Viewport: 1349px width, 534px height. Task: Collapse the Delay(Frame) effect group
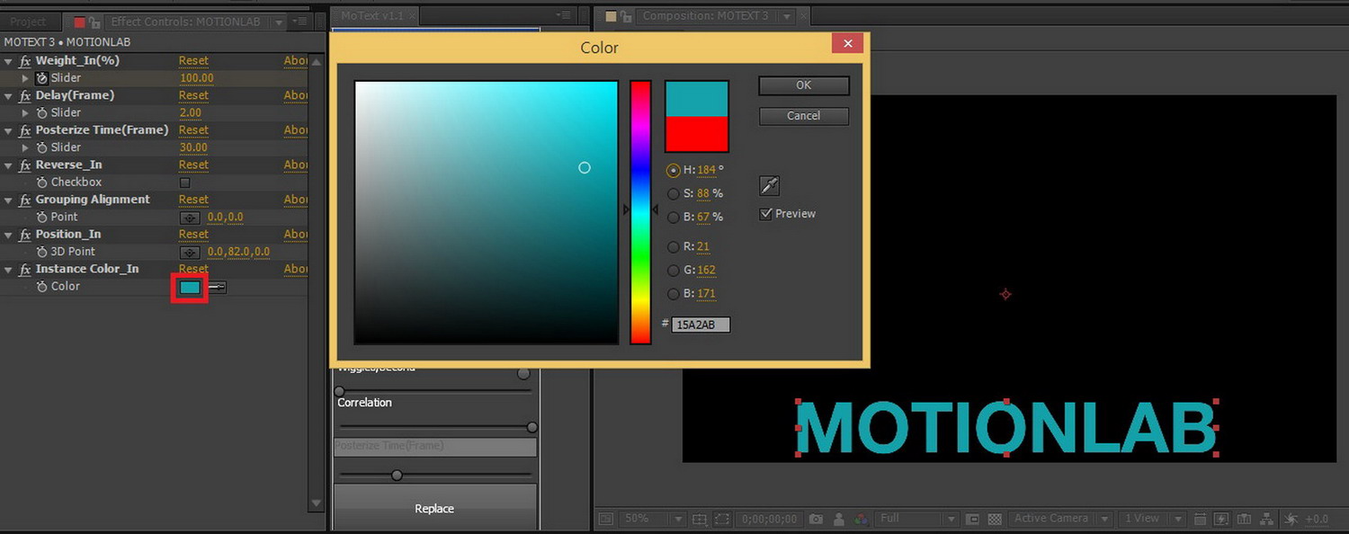9,96
